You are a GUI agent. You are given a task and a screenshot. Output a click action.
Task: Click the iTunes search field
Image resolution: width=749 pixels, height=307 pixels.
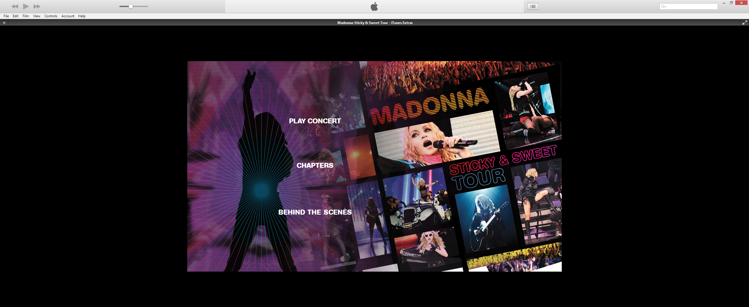[x=689, y=6]
